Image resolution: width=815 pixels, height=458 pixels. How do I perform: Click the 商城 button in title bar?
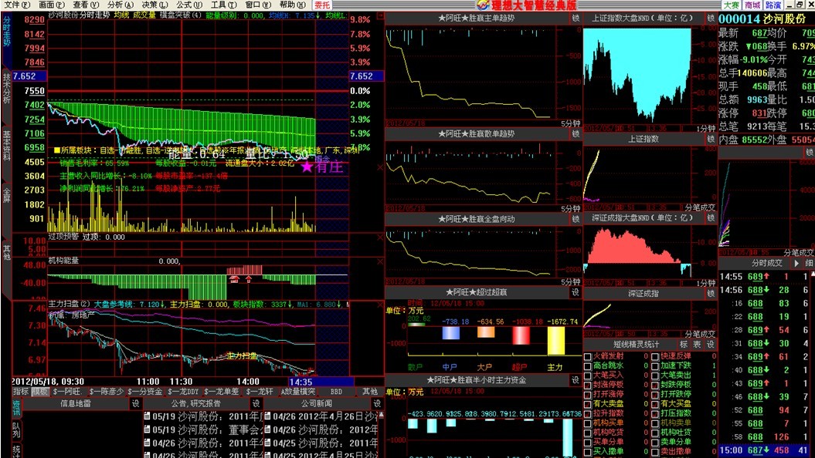[752, 5]
